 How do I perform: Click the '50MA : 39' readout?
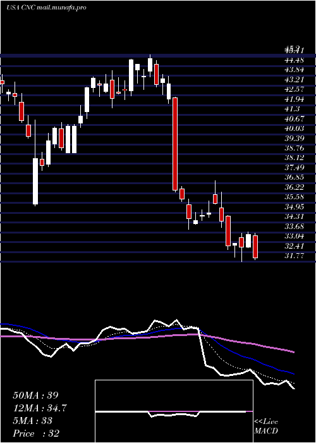pyautogui.click(x=35, y=396)
